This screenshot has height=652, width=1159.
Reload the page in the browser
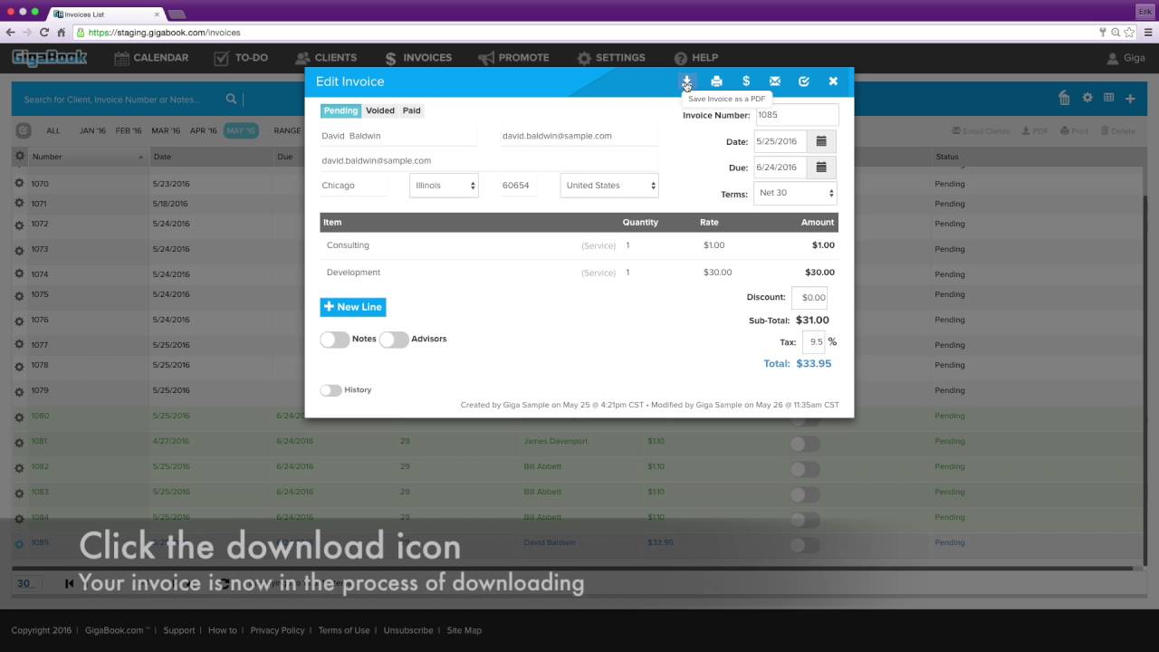coord(43,33)
